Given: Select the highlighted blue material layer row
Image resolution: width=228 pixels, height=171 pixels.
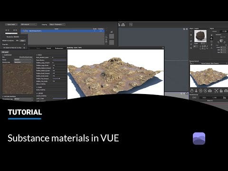Looking at the screenshot, I should point(63,31).
